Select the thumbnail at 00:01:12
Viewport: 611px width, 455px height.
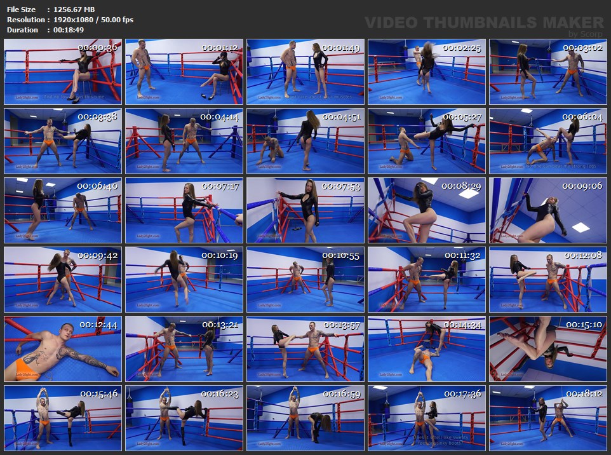184,72
